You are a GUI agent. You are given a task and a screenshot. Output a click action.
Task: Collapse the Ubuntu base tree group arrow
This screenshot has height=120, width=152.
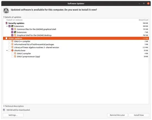[x=7, y=50]
